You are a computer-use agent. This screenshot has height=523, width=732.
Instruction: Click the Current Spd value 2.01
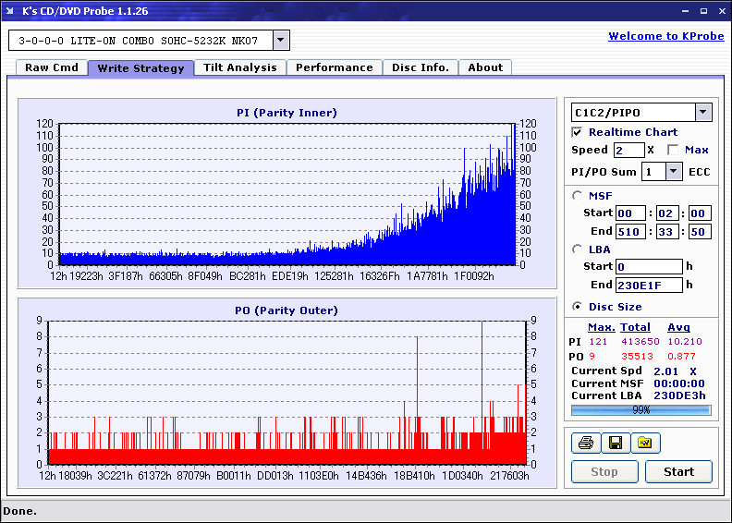pos(665,371)
